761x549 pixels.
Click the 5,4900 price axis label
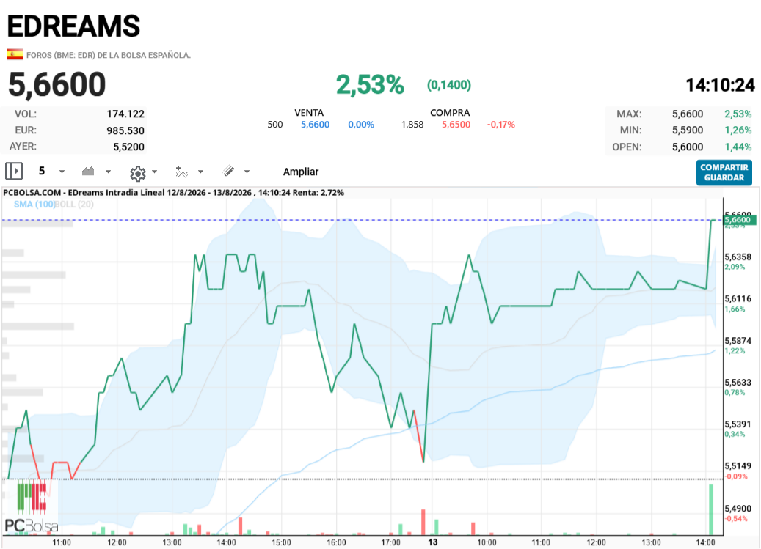click(738, 508)
